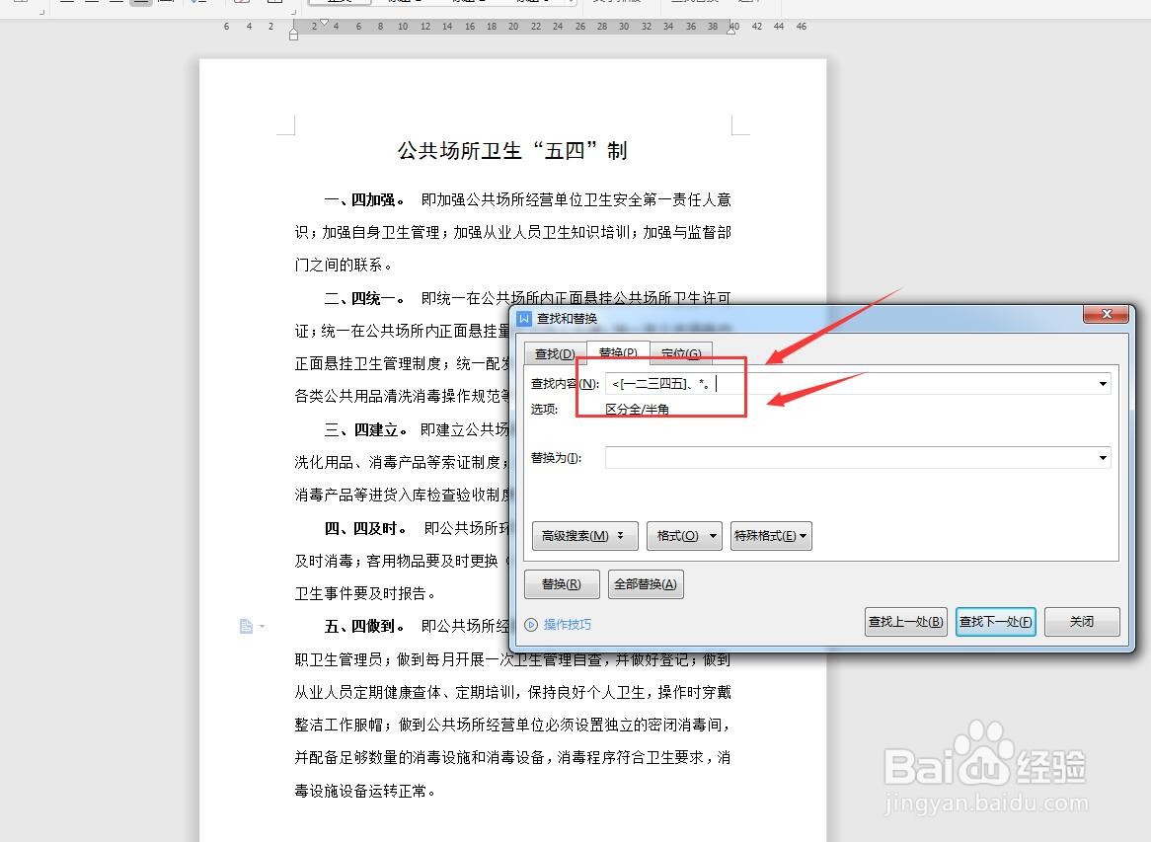Click the heading 二、四统一。
Image resolution: width=1151 pixels, height=842 pixels.
coord(363,298)
